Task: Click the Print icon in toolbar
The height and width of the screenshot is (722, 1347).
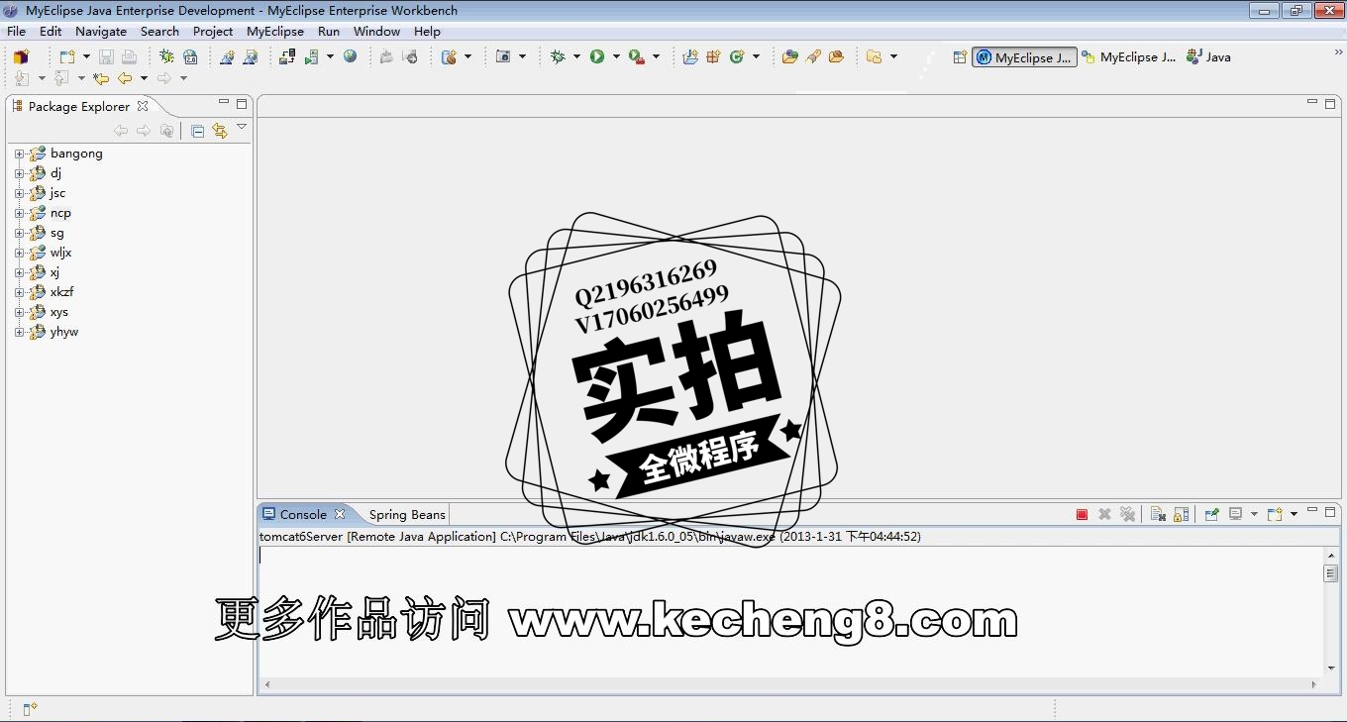Action: click(129, 57)
